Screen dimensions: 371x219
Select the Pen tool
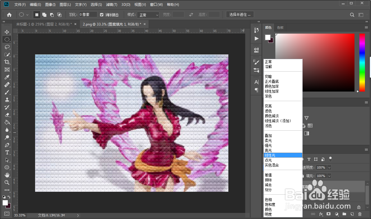click(x=7, y=145)
